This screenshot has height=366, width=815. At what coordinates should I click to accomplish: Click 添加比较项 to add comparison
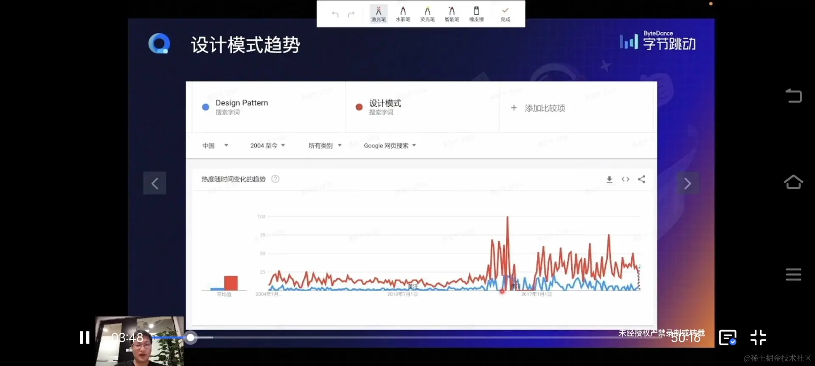(538, 108)
